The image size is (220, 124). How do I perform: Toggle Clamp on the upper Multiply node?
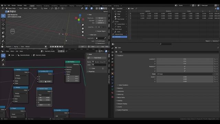coord(15,78)
